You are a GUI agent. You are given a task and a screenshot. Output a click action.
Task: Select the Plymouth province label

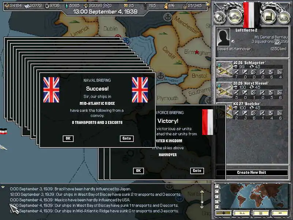pyautogui.click(x=168, y=98)
